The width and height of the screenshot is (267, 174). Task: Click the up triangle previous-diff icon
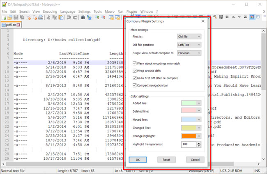tap(233, 17)
